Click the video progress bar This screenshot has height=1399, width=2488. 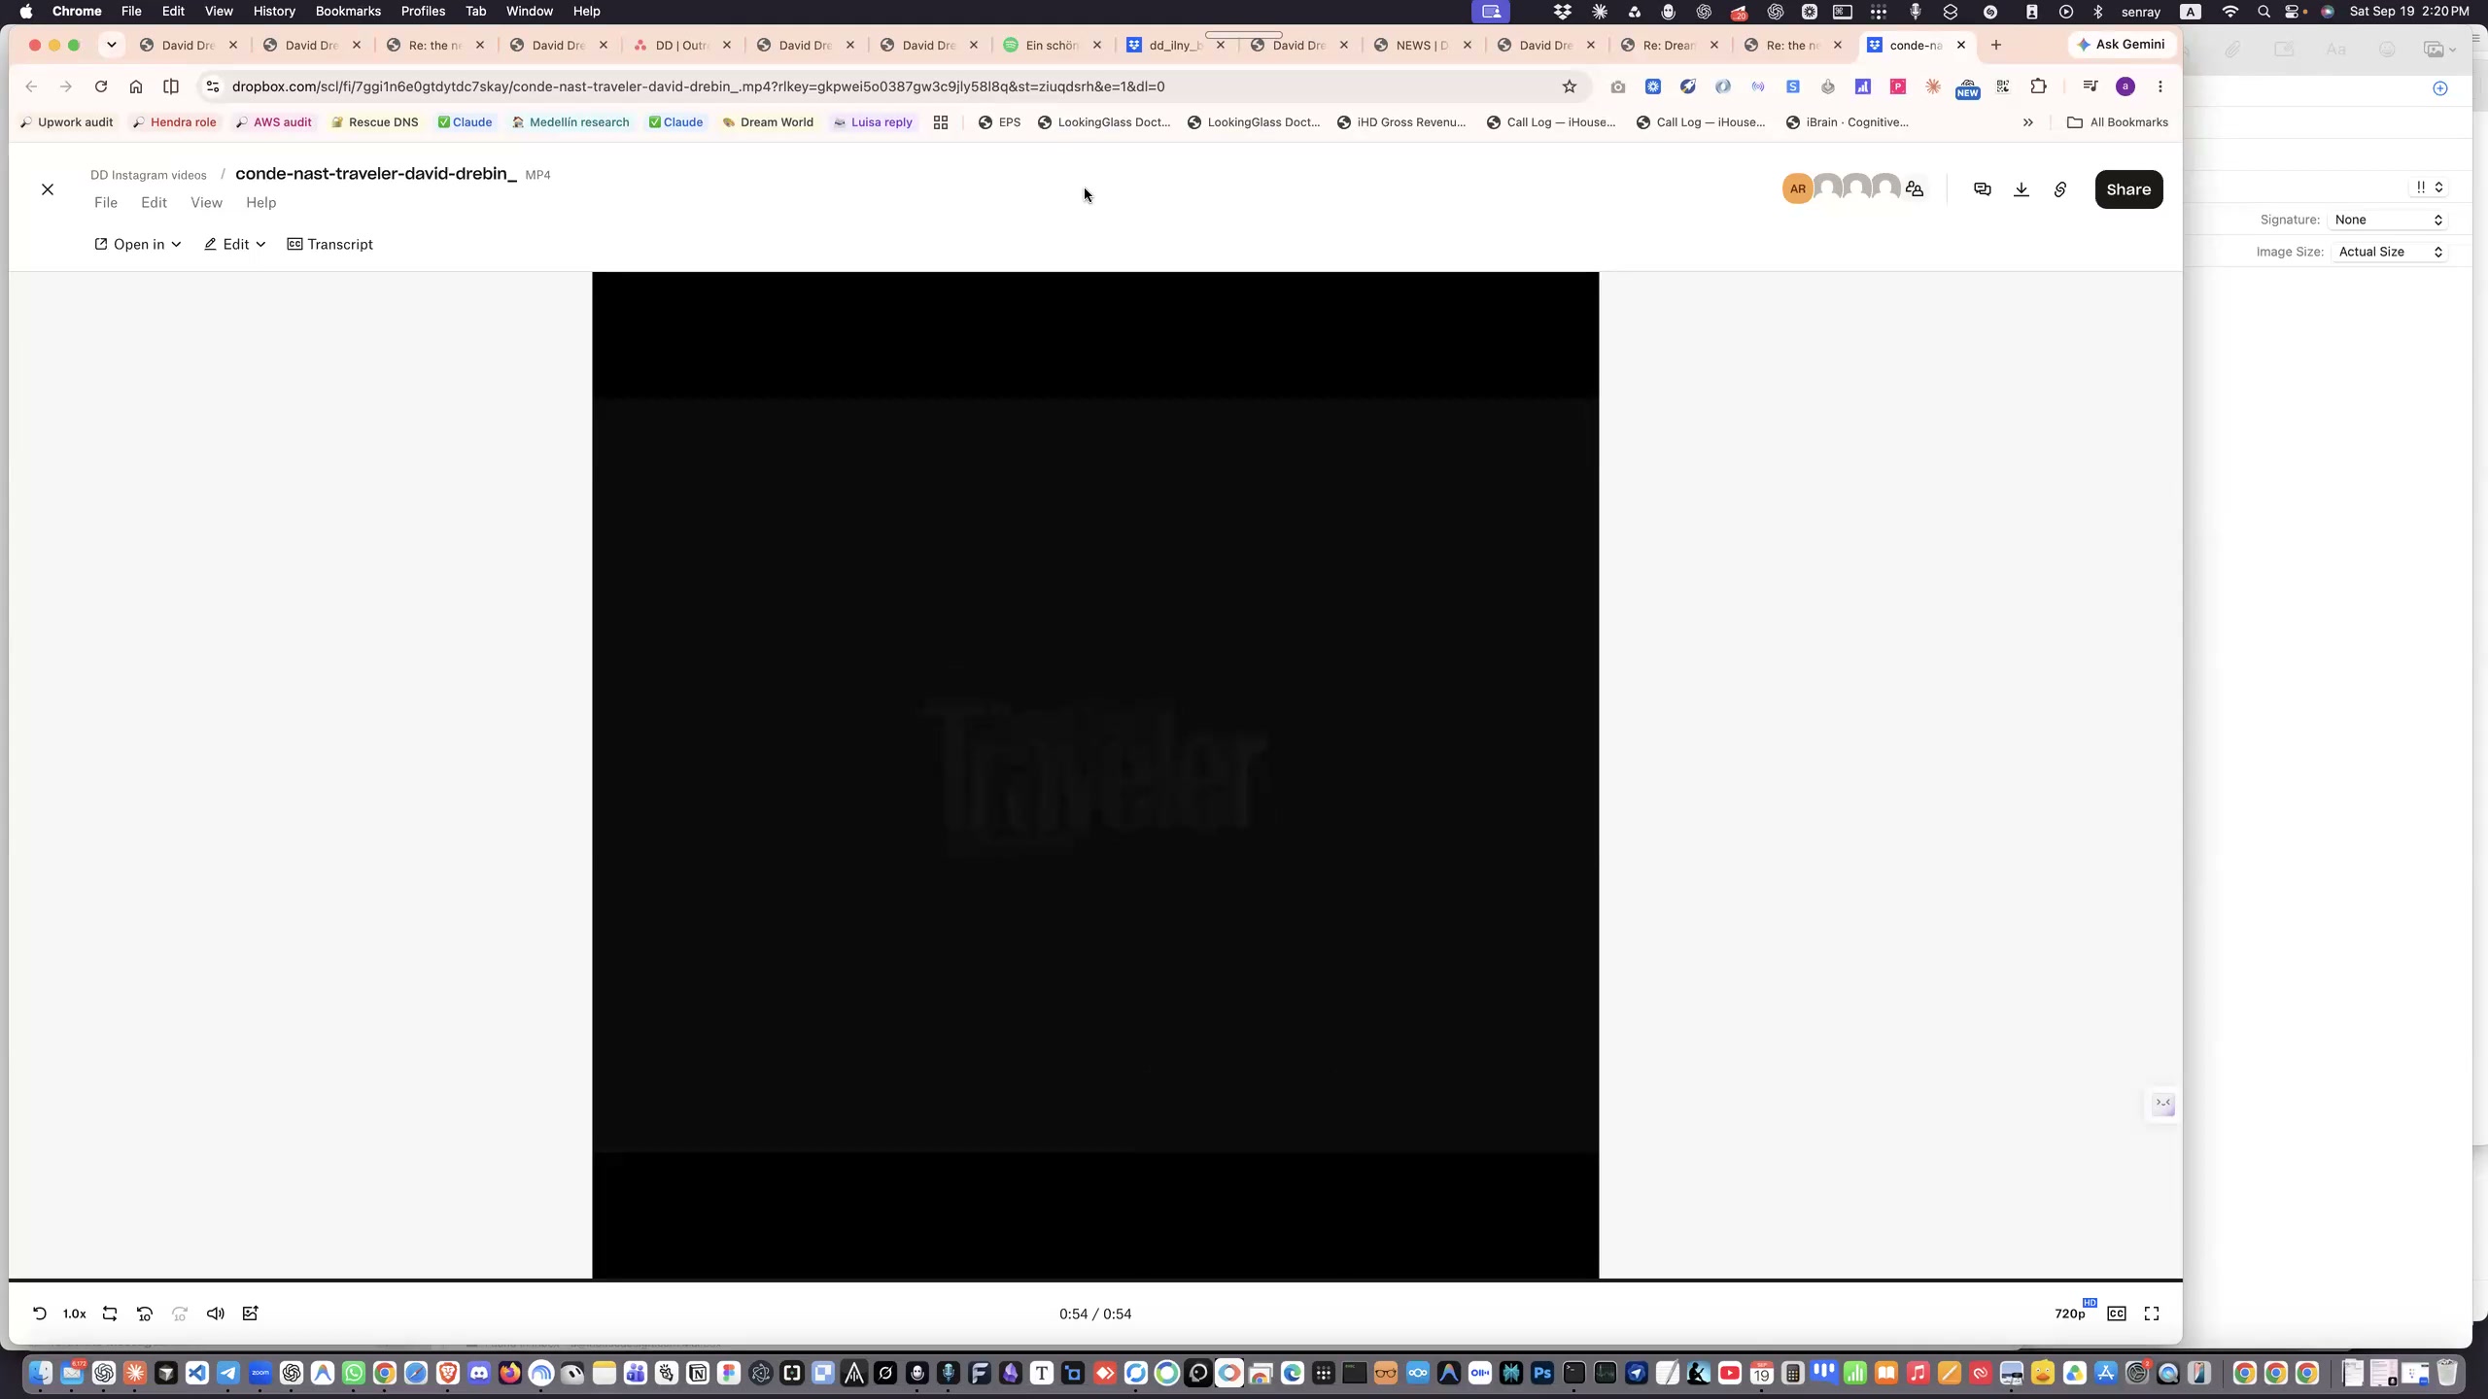point(1095,1280)
